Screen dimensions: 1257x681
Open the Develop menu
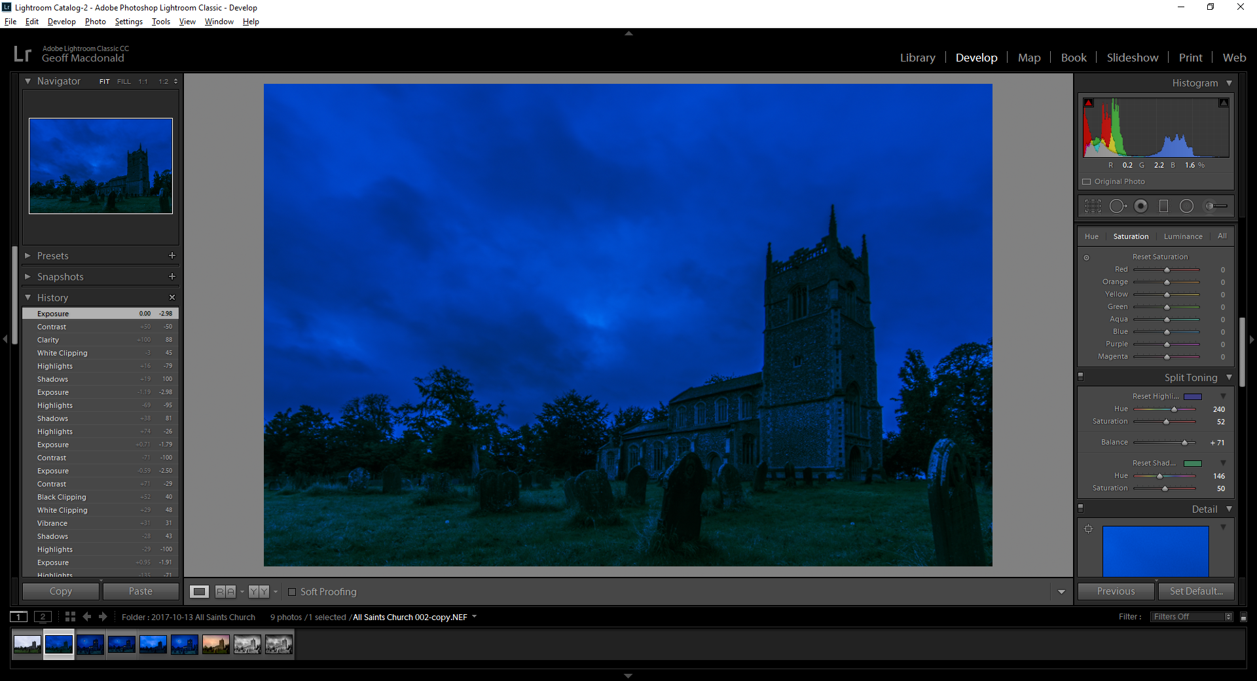pyautogui.click(x=62, y=22)
